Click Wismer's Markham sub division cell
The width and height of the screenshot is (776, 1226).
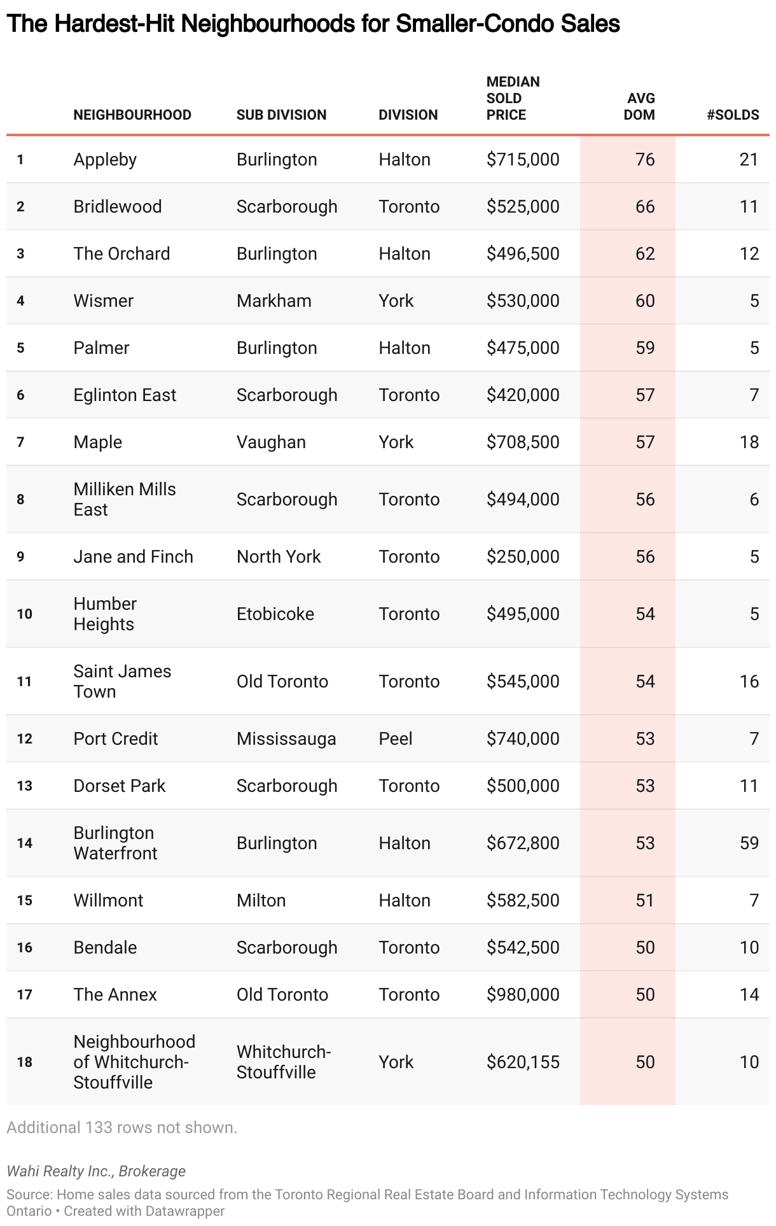tap(274, 301)
